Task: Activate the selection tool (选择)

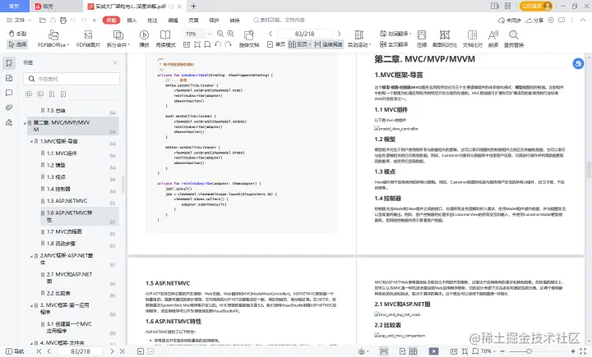Action: [17, 44]
